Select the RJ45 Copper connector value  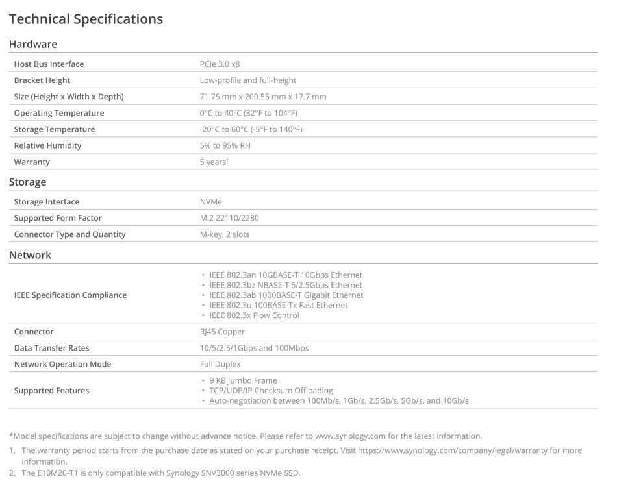[x=222, y=332]
